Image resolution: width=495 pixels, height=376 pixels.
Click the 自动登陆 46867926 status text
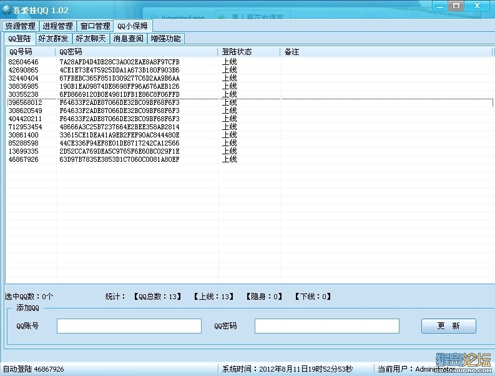33,369
